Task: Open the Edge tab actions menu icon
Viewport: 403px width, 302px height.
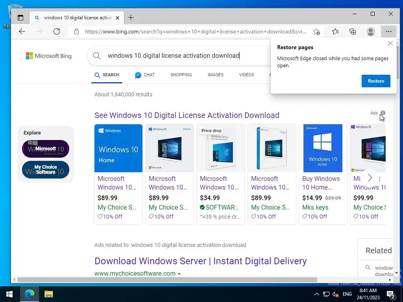Action: [20, 18]
